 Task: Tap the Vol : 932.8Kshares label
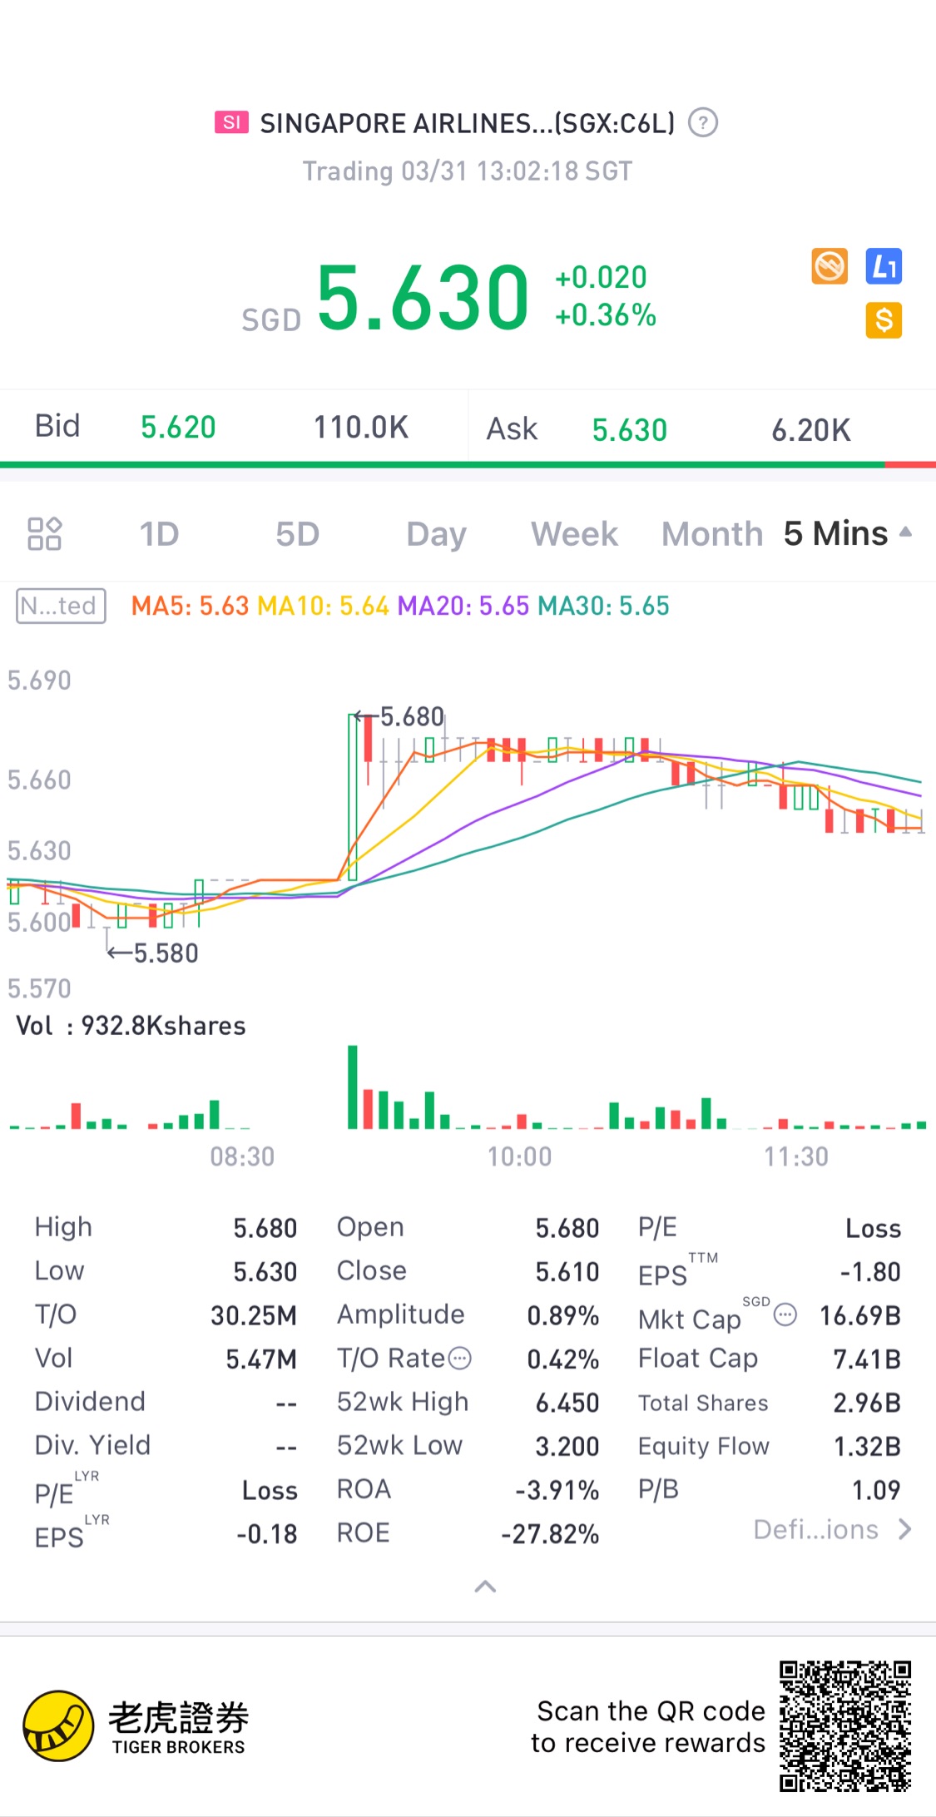(x=131, y=1026)
